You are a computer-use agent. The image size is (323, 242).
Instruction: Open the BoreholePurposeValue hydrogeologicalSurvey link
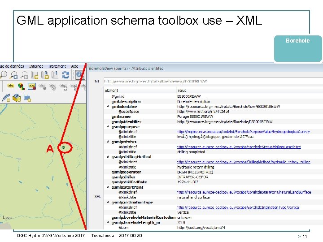(243, 132)
